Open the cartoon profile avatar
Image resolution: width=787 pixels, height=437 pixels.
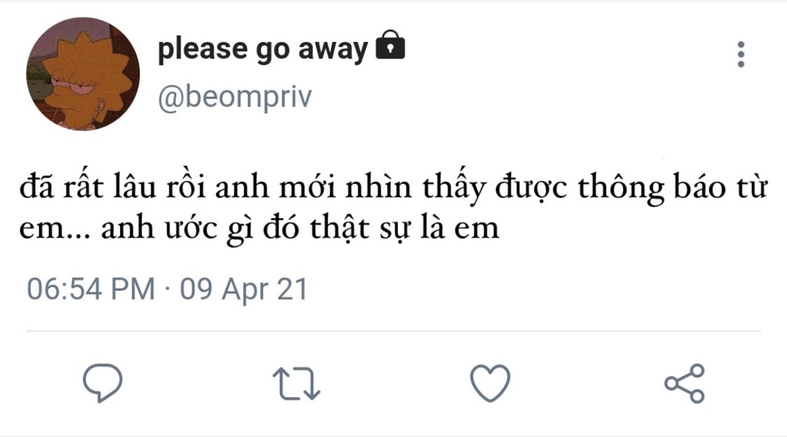(83, 74)
